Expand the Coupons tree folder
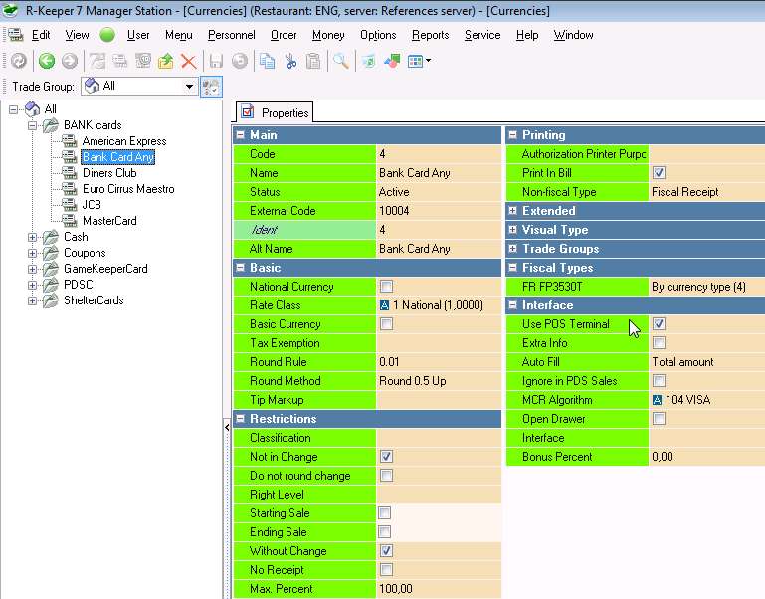This screenshot has height=599, width=765. 32,253
